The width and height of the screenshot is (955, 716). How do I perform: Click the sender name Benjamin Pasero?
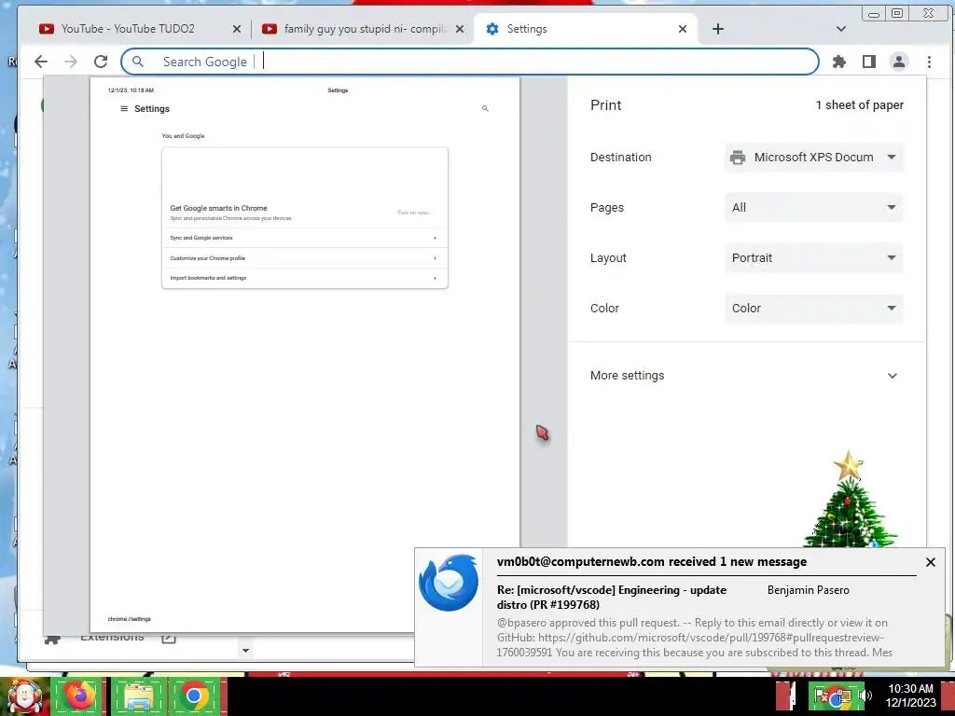pyautogui.click(x=809, y=590)
